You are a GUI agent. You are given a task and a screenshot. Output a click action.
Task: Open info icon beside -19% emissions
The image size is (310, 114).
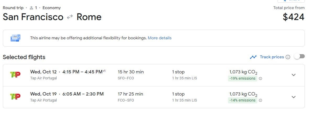click(x=260, y=79)
